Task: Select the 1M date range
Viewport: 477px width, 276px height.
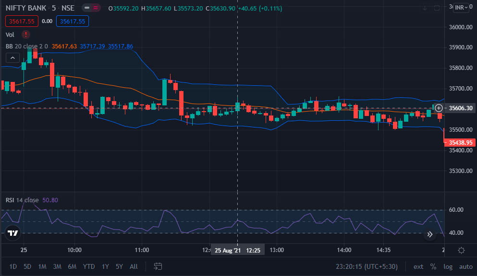Action: 42,266
